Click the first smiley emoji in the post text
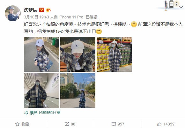This screenshot has width=185, height=128. coord(134,24)
